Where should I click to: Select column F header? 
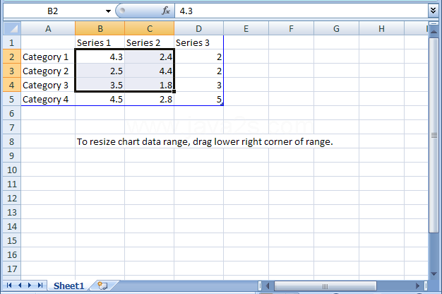click(x=291, y=28)
